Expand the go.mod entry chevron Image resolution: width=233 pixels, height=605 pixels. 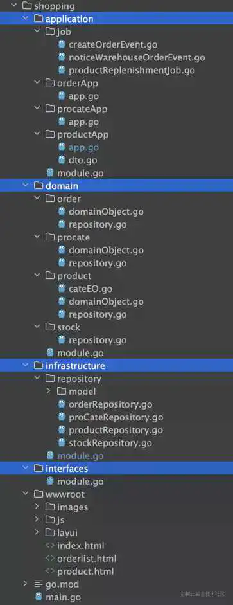tap(26, 584)
